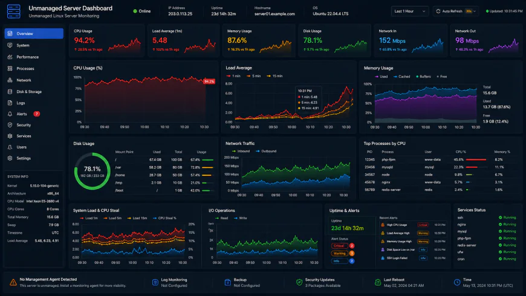Viewport: 526px width, 296px height.
Task: Click the Disk Space Low on /var alert icon
Action: coord(383,249)
